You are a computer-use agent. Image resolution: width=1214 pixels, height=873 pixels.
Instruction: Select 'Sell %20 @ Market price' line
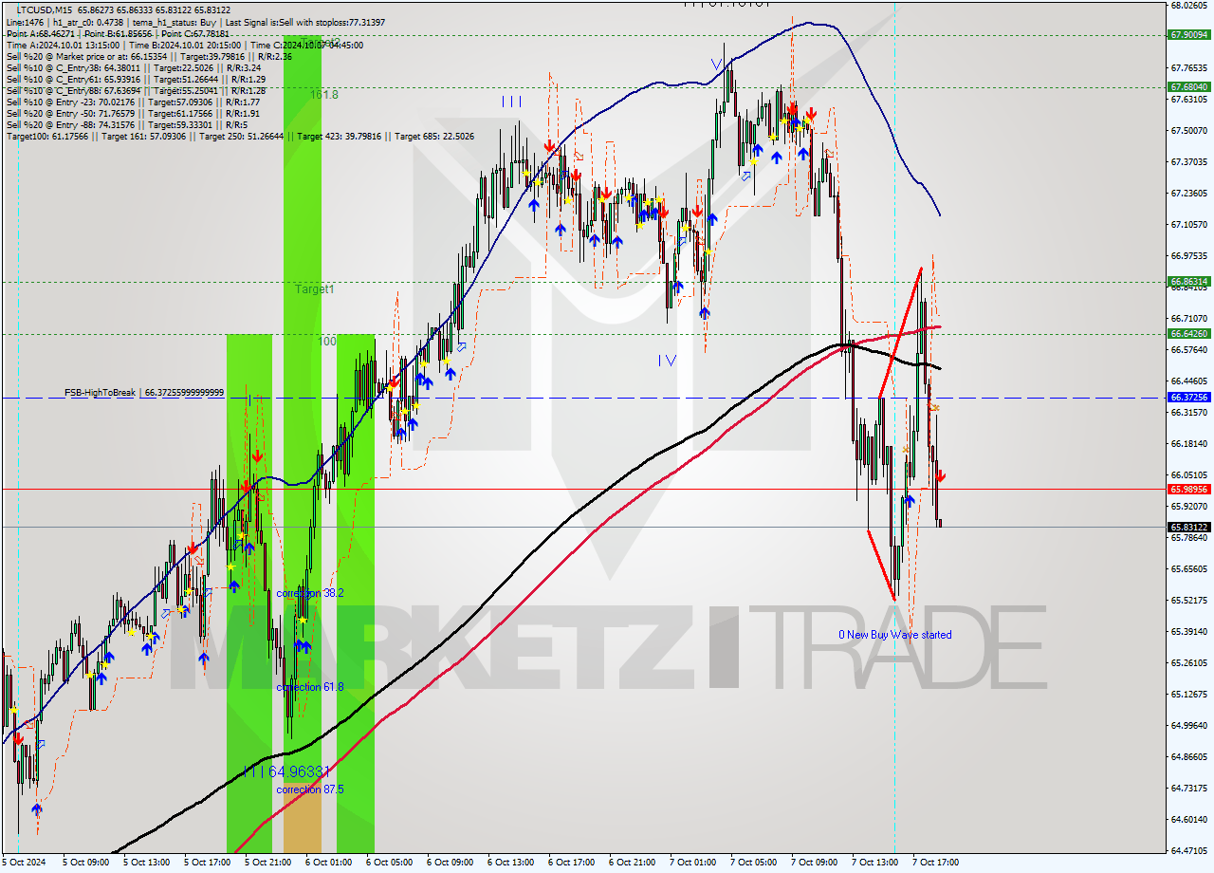click(149, 56)
